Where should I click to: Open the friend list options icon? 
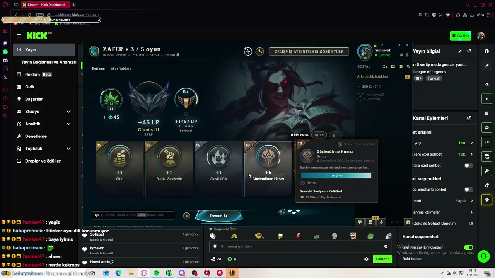(x=401, y=66)
